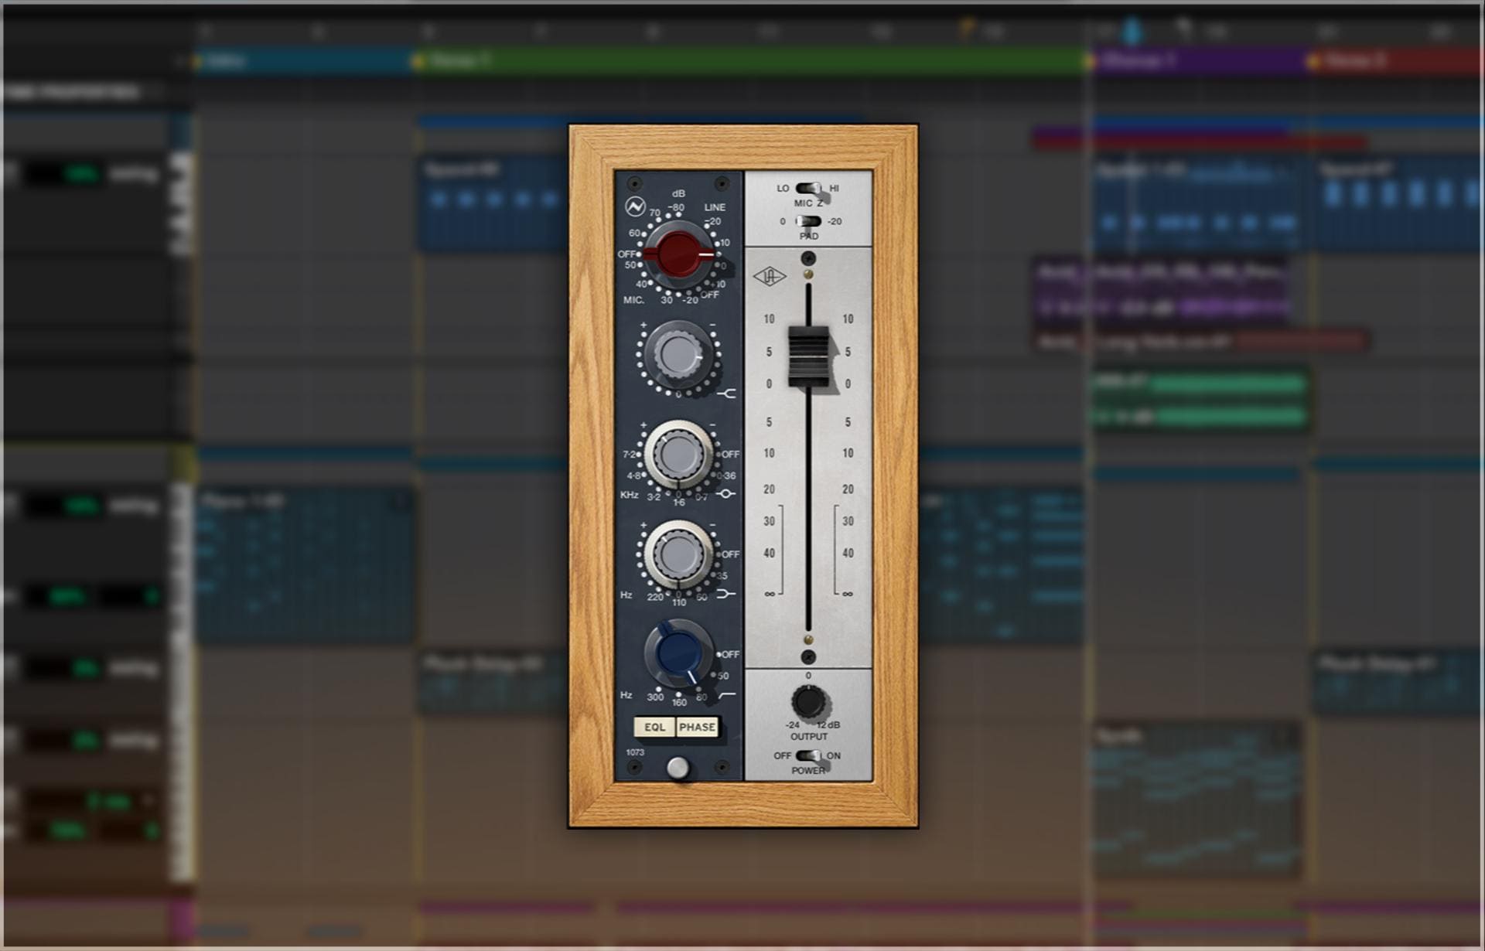Toggle the EQL button
This screenshot has height=951, width=1485.
click(x=654, y=728)
